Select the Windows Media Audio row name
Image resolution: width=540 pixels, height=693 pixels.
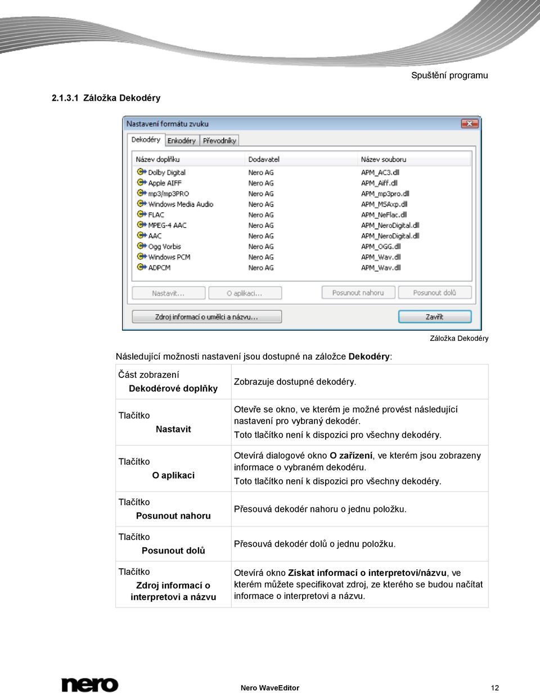(x=181, y=204)
